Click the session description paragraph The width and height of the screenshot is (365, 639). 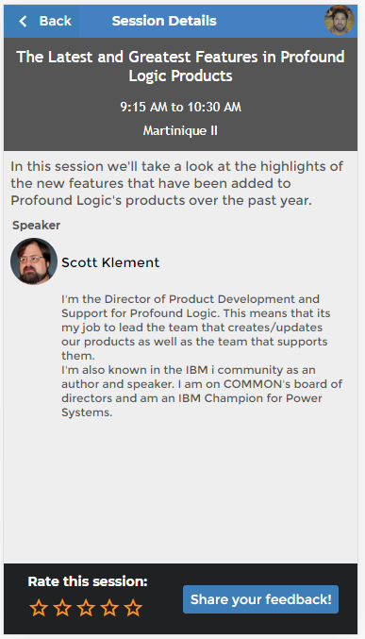[176, 183]
